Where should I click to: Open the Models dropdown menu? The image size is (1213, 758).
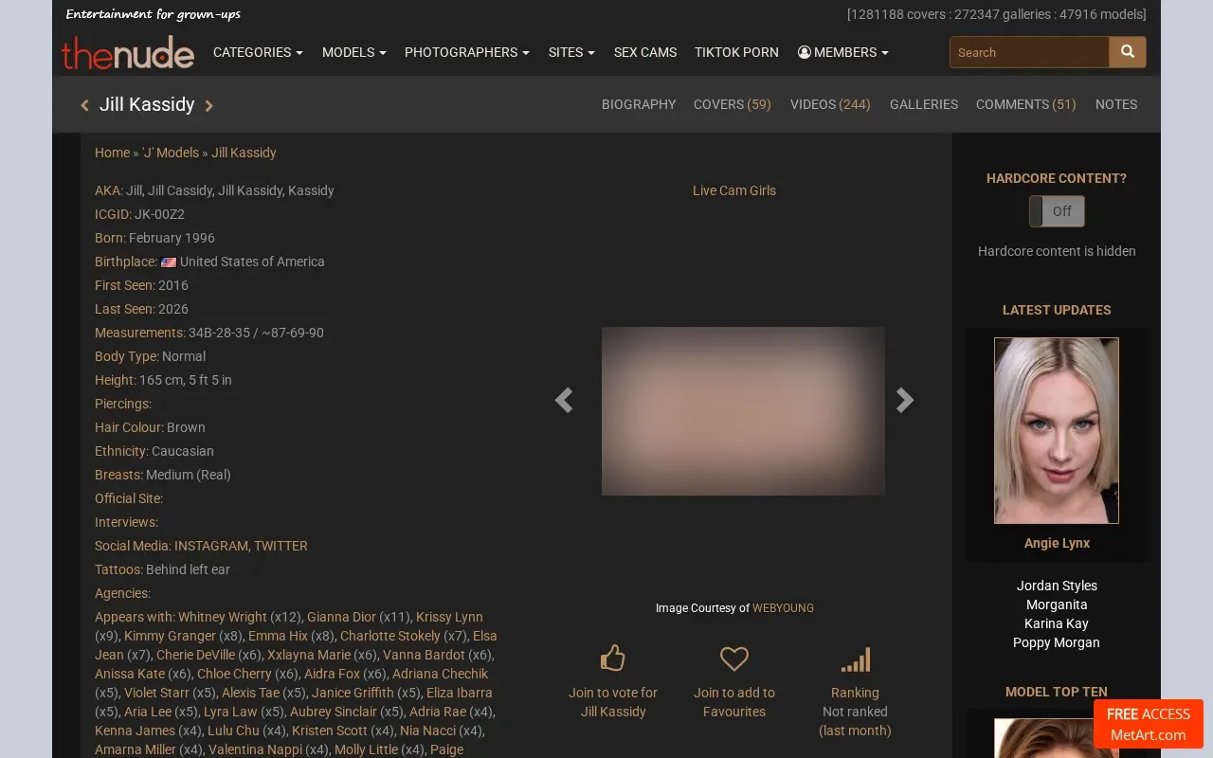pyautogui.click(x=354, y=52)
